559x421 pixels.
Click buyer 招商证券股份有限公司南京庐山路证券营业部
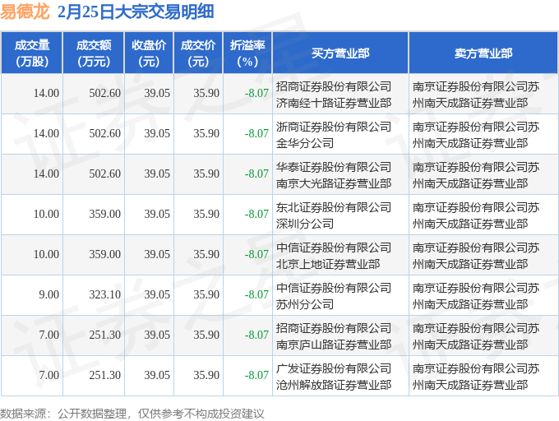pyautogui.click(x=334, y=336)
